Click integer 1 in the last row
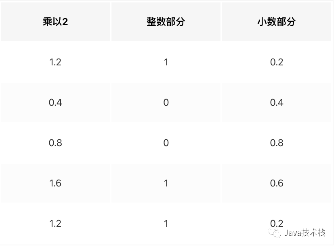 click(x=166, y=224)
